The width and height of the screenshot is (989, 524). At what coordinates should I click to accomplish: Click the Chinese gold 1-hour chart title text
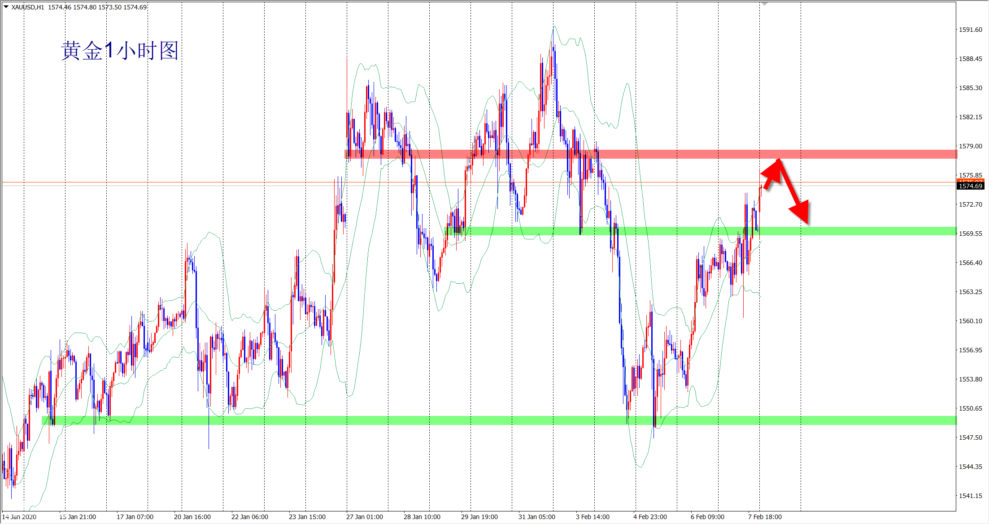click(119, 51)
